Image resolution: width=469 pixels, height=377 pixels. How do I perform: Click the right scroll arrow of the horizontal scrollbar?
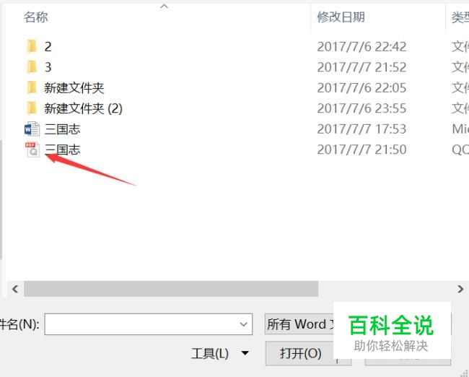click(x=460, y=289)
